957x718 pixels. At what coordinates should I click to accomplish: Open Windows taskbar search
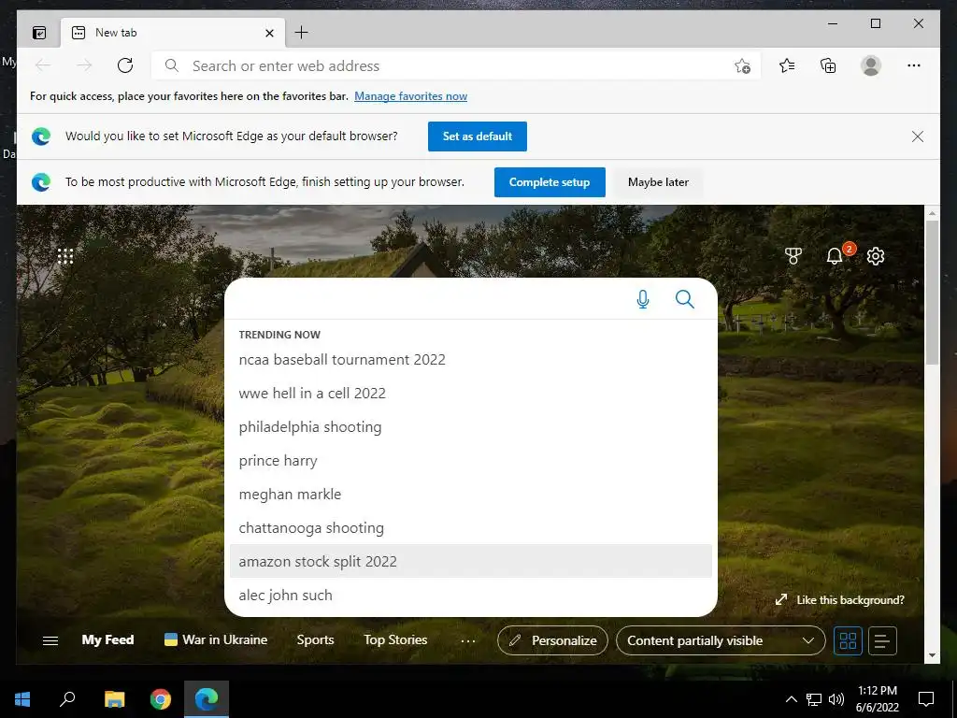click(x=67, y=699)
